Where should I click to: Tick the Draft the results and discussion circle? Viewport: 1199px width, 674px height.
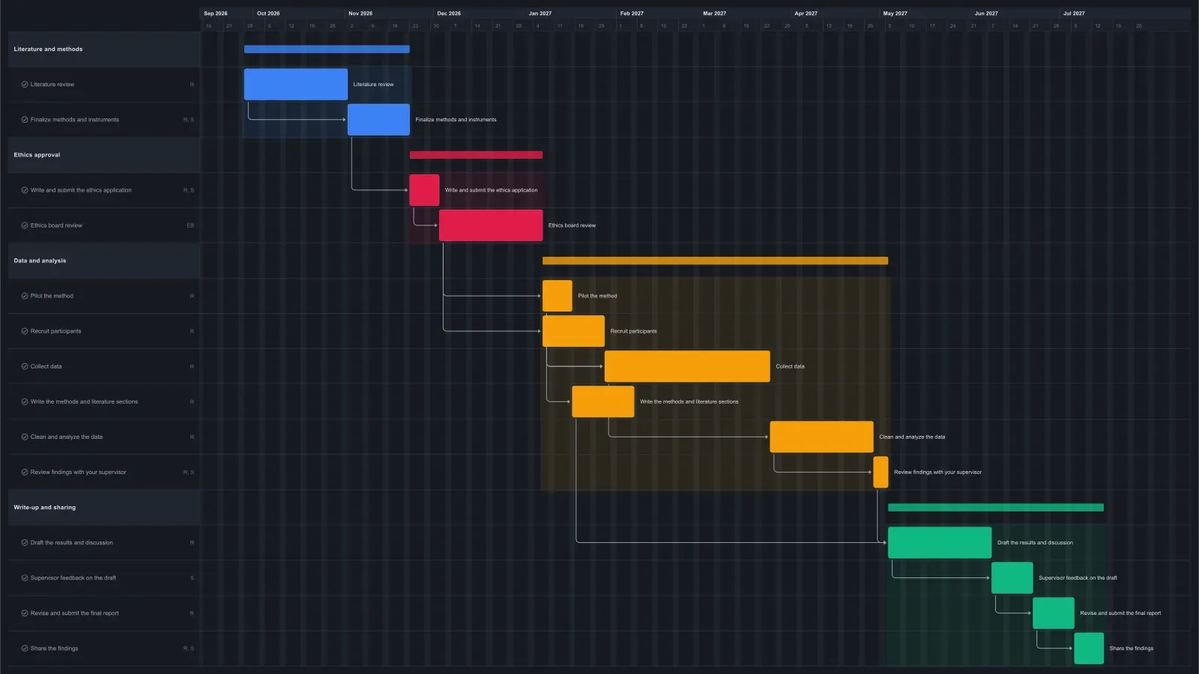[25, 543]
